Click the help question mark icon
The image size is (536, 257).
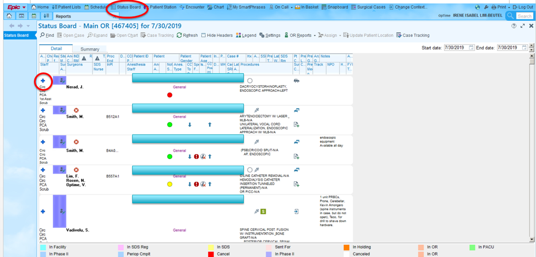click(x=514, y=26)
